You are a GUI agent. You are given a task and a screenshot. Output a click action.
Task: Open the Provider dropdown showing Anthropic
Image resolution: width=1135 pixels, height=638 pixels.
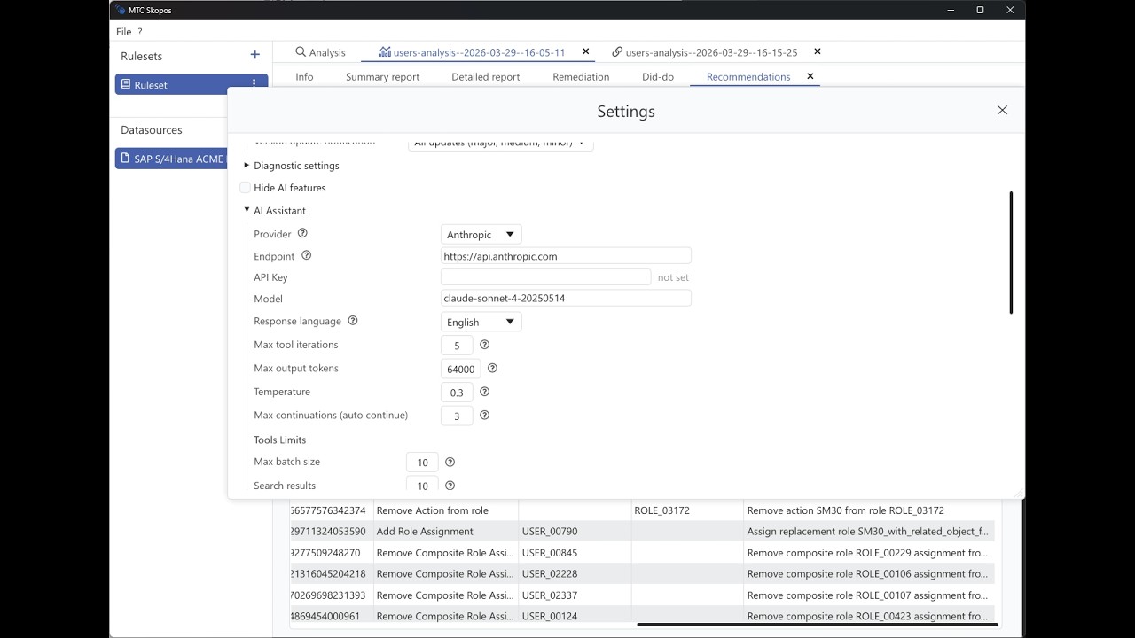(x=481, y=235)
